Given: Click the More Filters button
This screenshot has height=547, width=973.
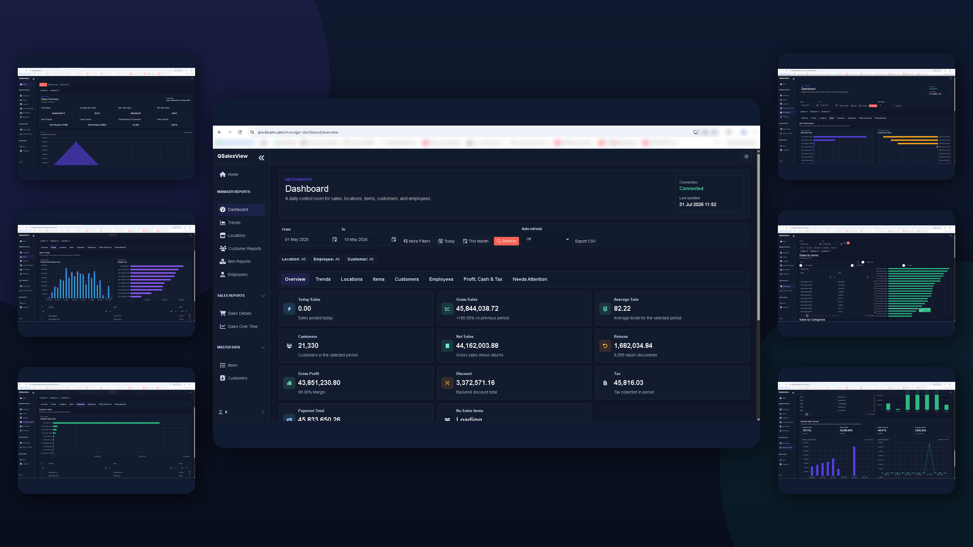Looking at the screenshot, I should (417, 241).
